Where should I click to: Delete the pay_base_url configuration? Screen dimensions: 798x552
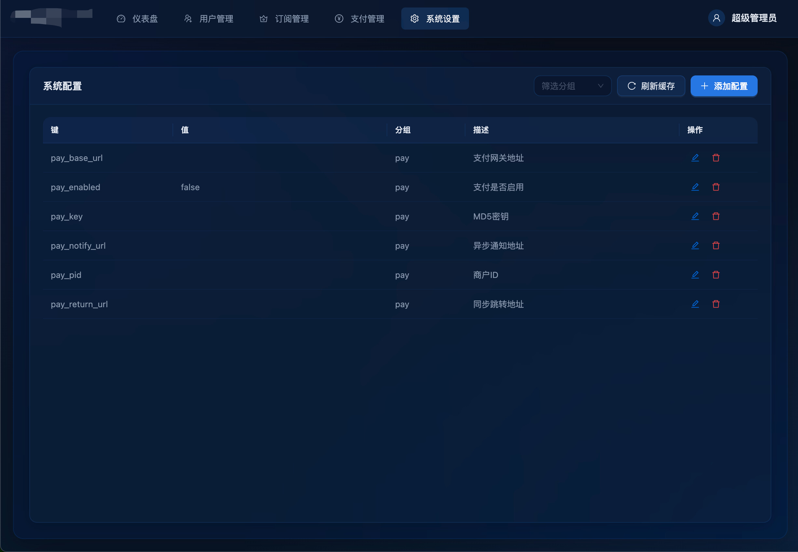(716, 158)
